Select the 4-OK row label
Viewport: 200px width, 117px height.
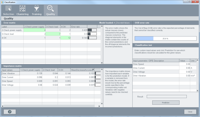tap(12, 38)
